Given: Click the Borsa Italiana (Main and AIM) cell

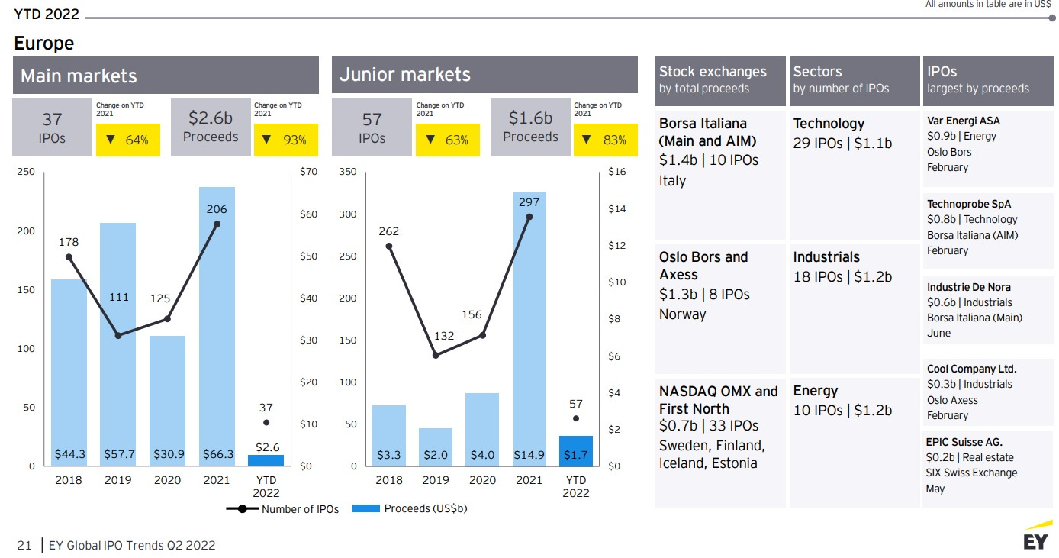Looking at the screenshot, I should coord(720,176).
